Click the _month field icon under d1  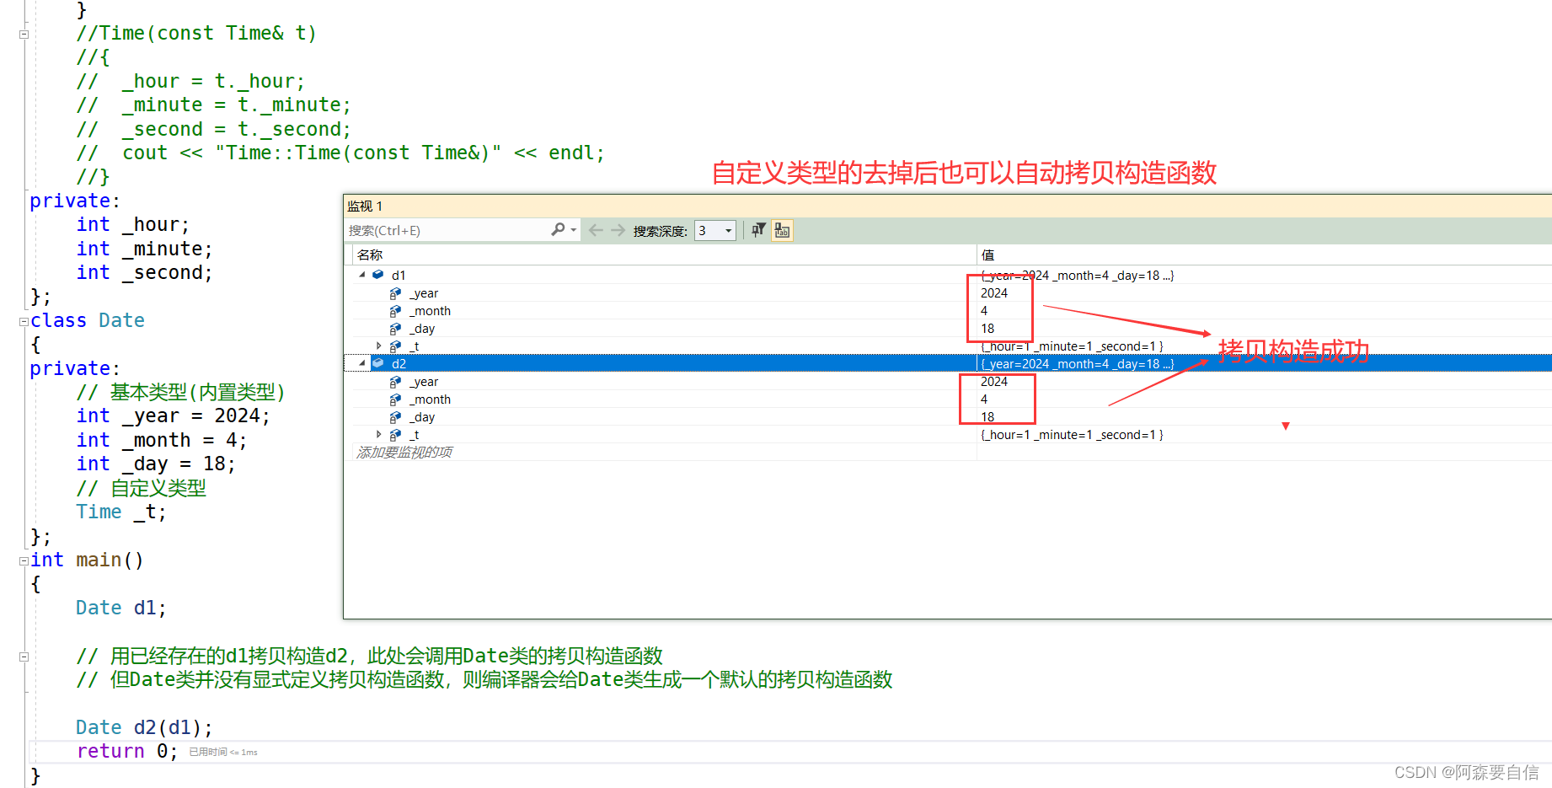click(395, 311)
